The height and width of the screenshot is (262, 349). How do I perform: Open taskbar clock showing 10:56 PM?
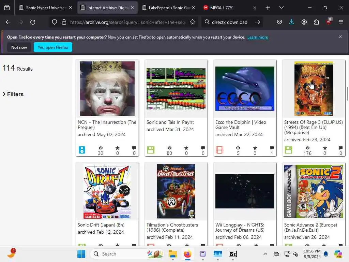[312, 254]
